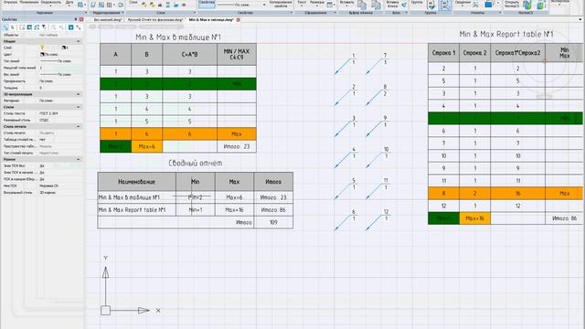Select the Min & Max в таблице.dwg tab
The height and width of the screenshot is (329, 585).
pyautogui.click(x=211, y=19)
